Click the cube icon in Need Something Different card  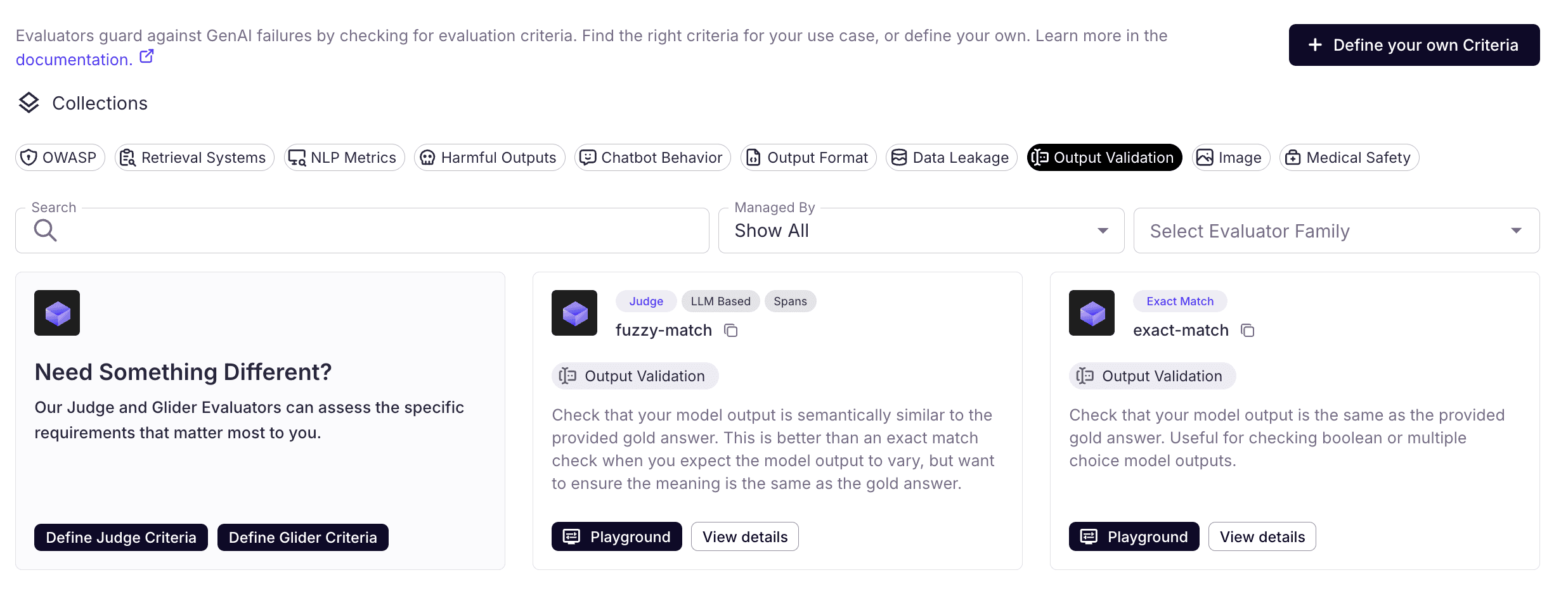click(x=57, y=313)
